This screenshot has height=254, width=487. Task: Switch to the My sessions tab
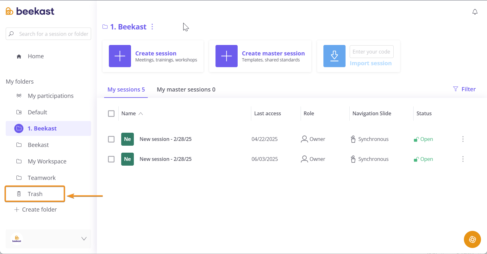point(126,89)
